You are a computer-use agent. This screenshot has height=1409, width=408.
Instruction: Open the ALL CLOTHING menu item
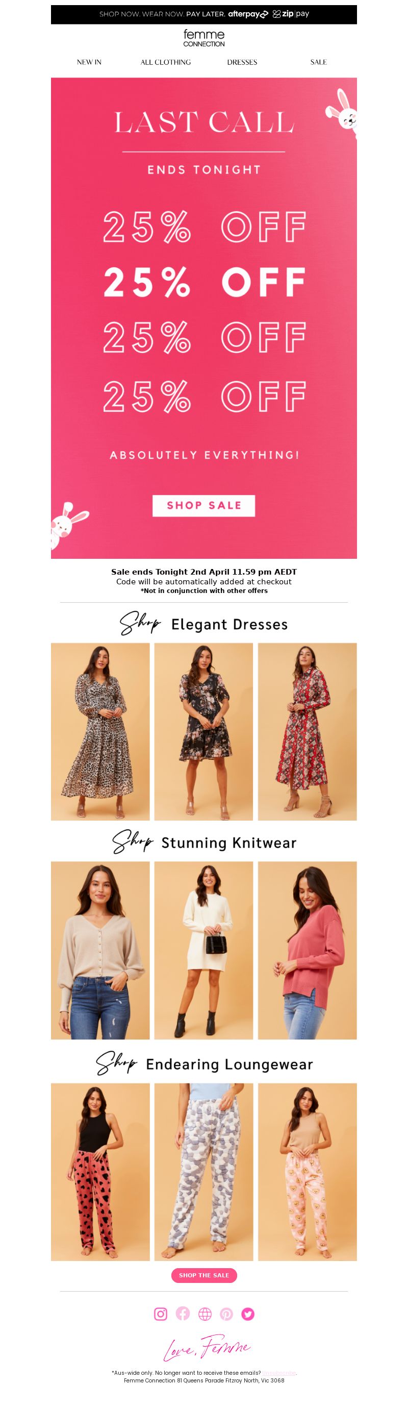coord(166,62)
